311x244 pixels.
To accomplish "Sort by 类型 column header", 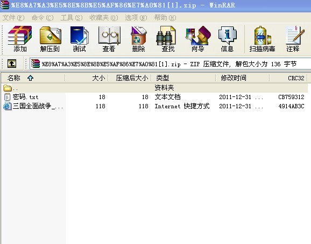I will (x=183, y=78).
